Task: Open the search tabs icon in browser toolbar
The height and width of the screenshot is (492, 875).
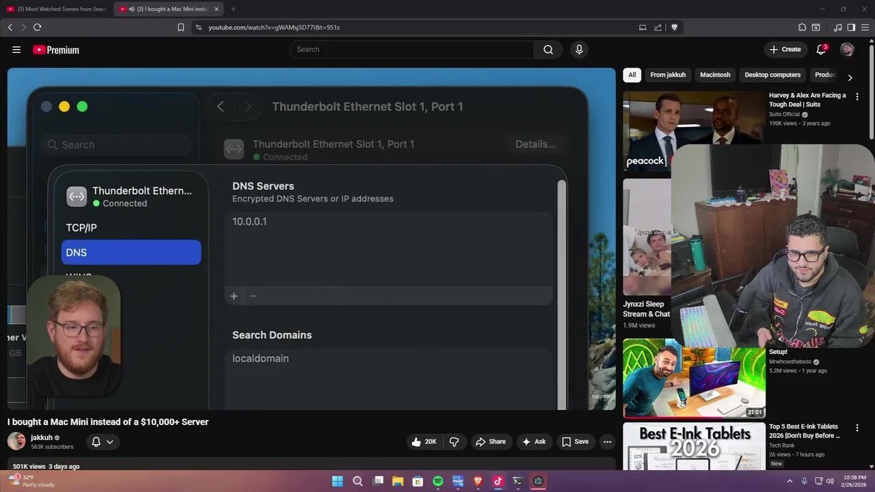Action: (816, 27)
